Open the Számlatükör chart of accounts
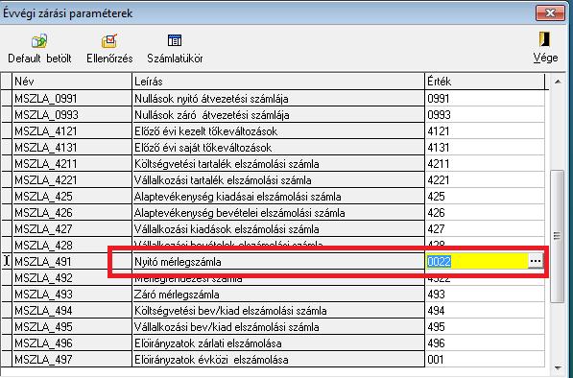 tap(175, 49)
